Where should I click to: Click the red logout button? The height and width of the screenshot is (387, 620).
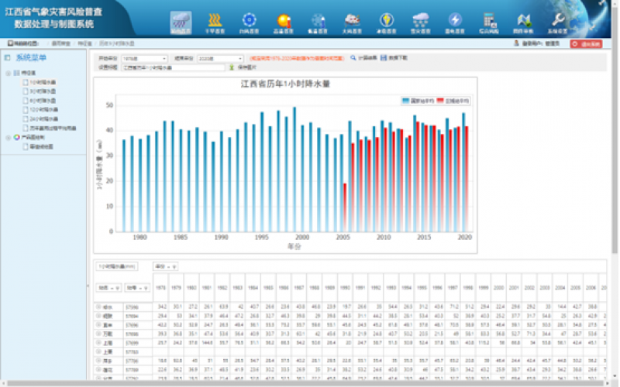(585, 44)
